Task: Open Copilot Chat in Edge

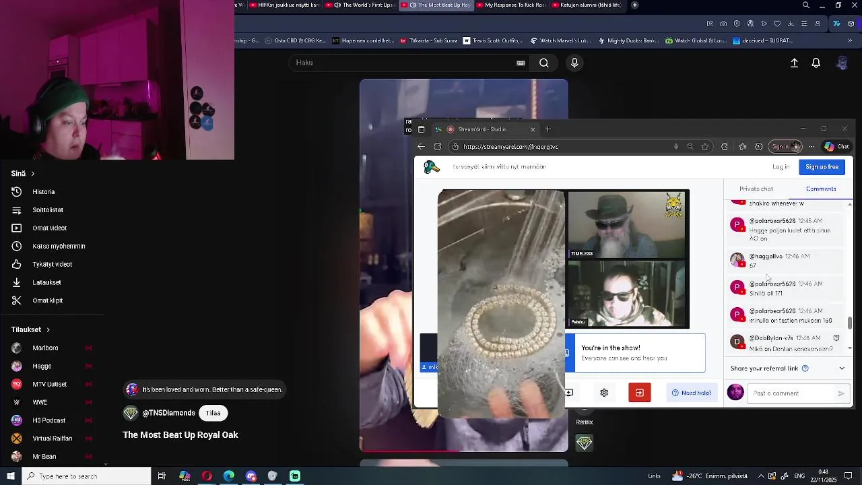Action: tap(837, 147)
